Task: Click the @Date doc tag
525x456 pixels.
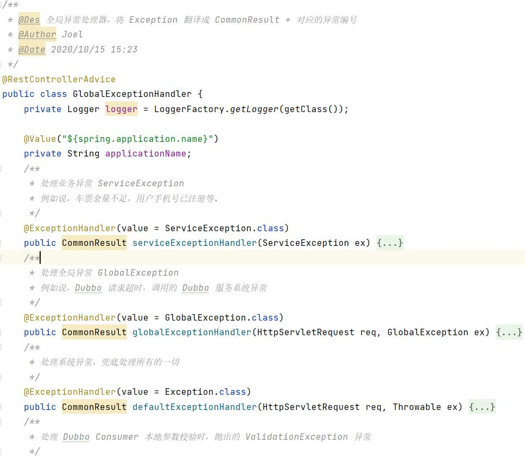Action: (31, 49)
